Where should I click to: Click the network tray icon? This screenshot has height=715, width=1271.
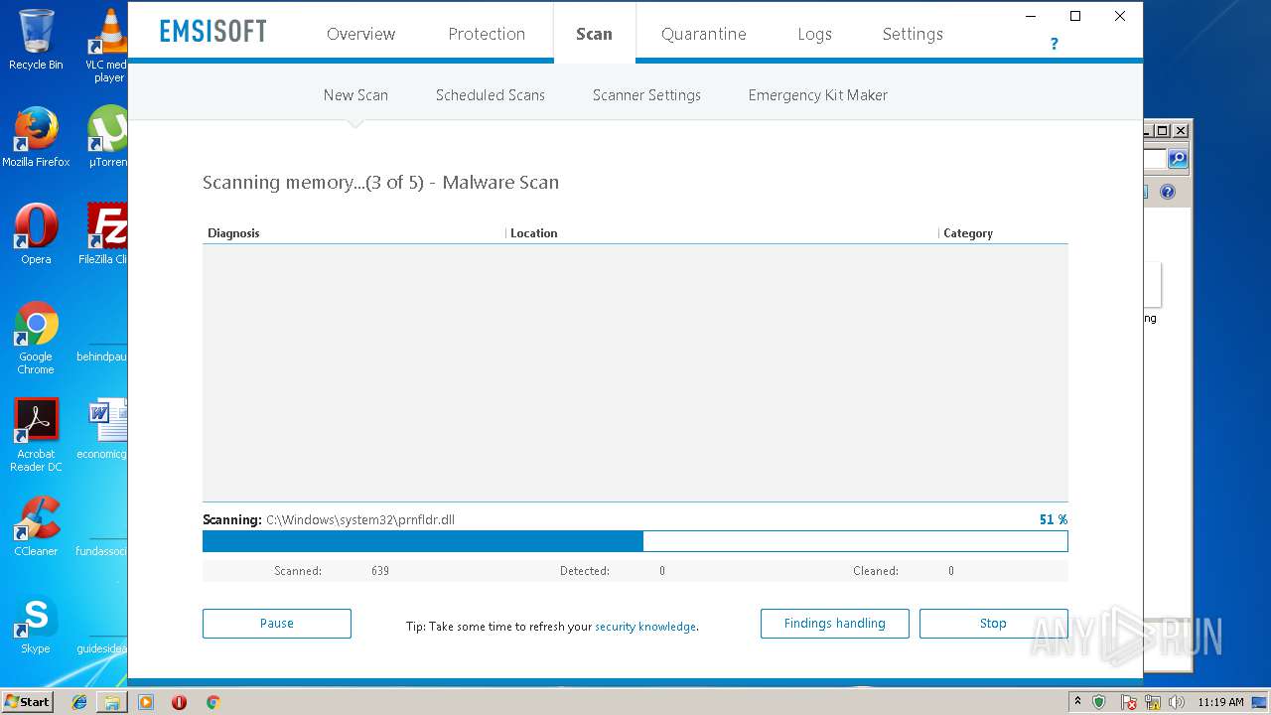(1153, 702)
